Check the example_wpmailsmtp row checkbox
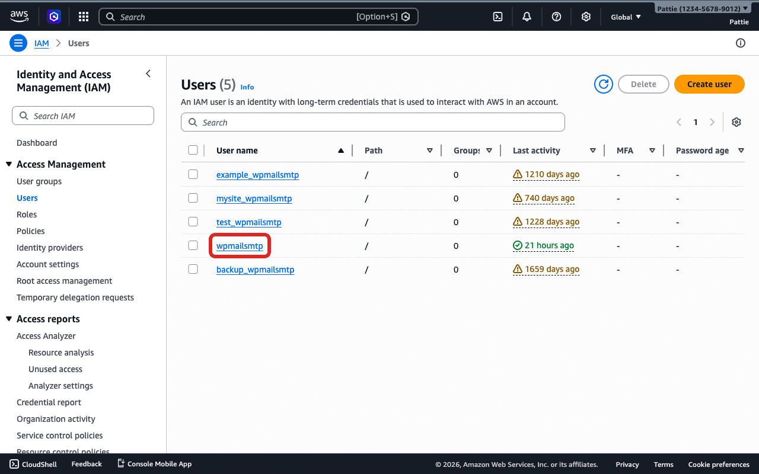The height and width of the screenshot is (474, 759). (x=193, y=174)
